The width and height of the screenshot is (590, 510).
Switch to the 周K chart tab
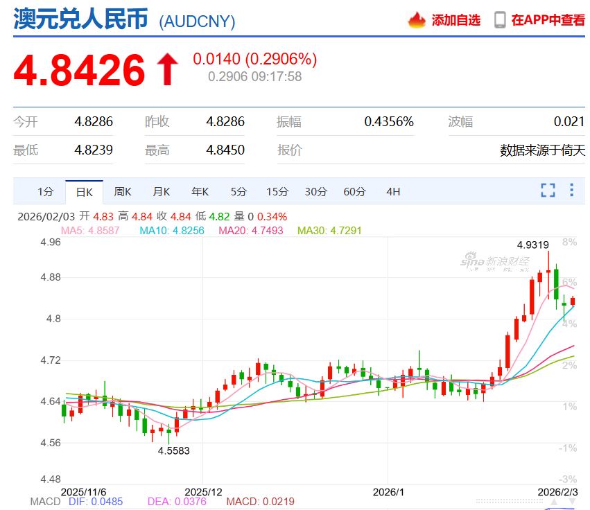pyautogui.click(x=123, y=192)
